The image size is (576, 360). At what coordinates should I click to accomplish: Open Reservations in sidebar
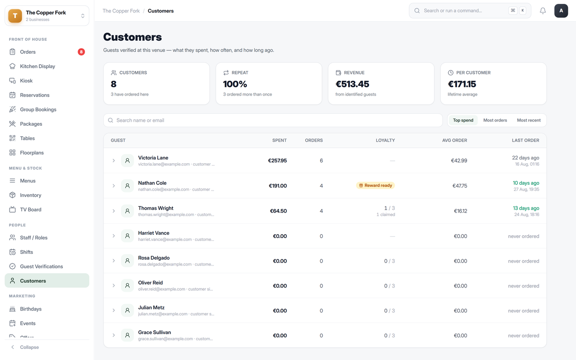coord(47,95)
